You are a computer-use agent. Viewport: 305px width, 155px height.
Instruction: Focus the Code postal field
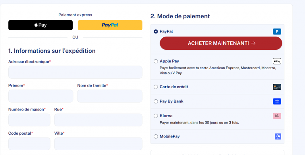click(29, 144)
